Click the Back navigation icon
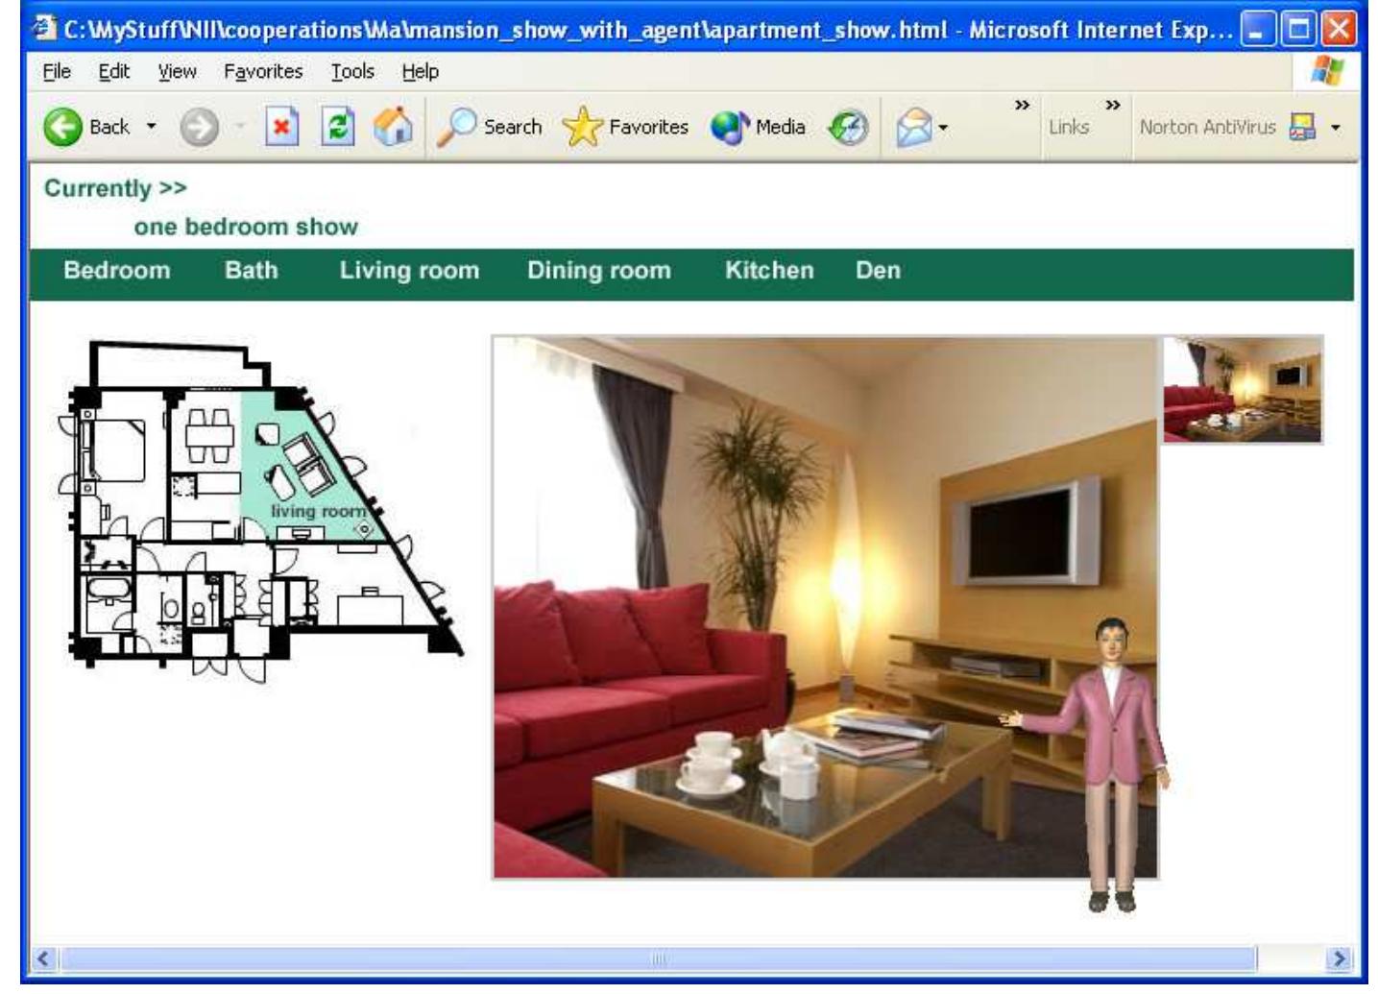The height and width of the screenshot is (994, 1378). click(x=62, y=126)
